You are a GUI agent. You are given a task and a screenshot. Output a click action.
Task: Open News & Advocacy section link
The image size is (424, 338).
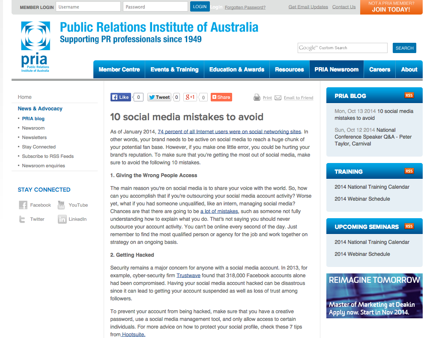tap(40, 109)
